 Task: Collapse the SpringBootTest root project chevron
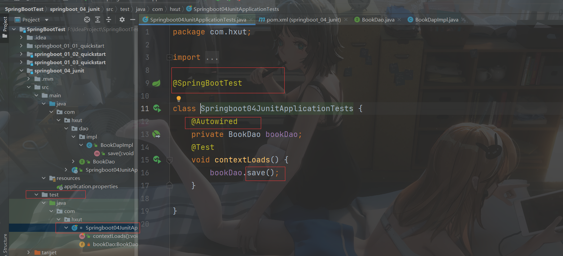click(x=14, y=29)
